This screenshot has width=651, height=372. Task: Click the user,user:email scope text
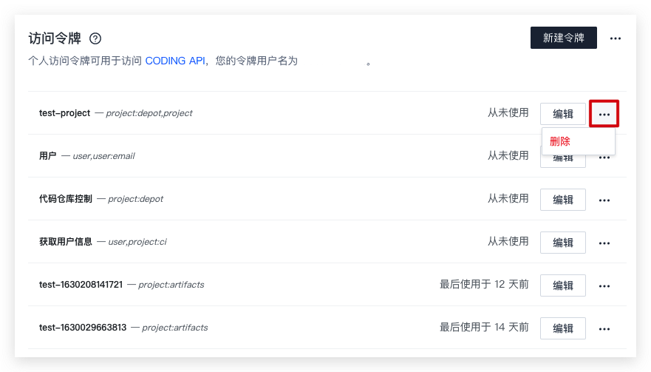103,156
